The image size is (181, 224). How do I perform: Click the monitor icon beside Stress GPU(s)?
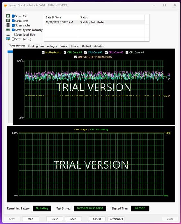8,39
